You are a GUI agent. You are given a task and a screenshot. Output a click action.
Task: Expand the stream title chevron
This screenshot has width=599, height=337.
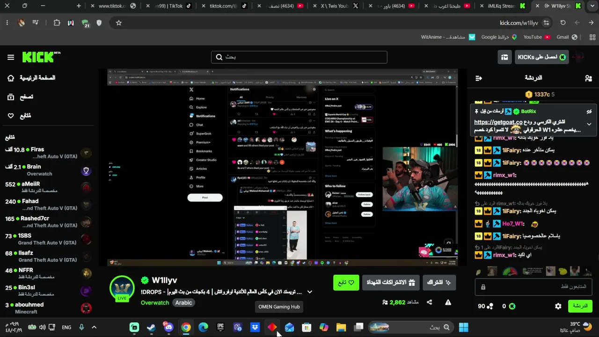pyautogui.click(x=309, y=292)
